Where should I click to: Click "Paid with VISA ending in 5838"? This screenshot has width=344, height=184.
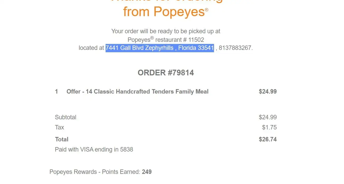click(94, 149)
